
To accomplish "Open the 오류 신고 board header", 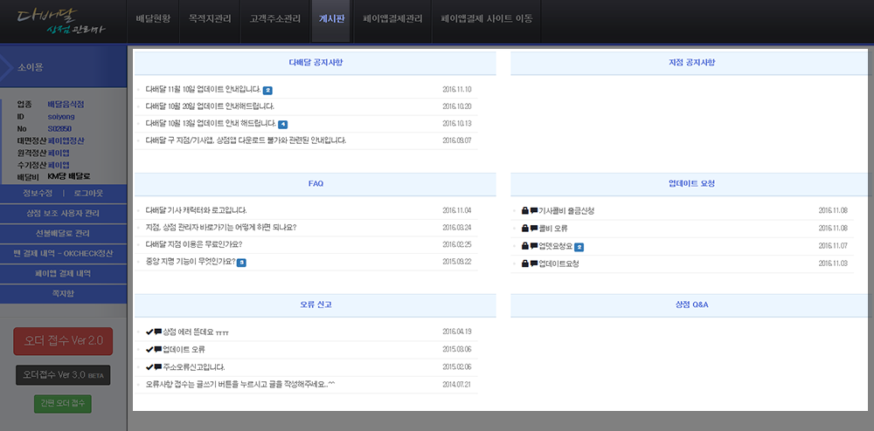I will (x=316, y=304).
